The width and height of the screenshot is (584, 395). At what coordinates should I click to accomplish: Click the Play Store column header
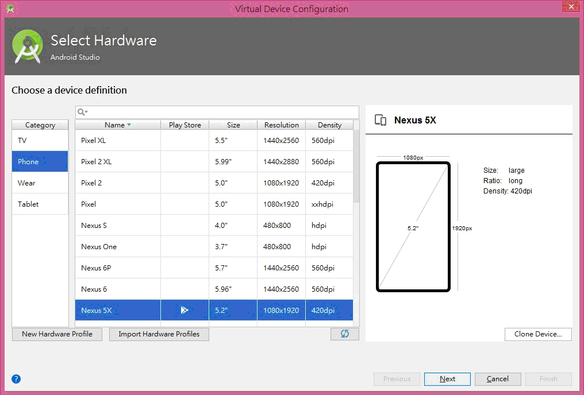[x=185, y=125]
